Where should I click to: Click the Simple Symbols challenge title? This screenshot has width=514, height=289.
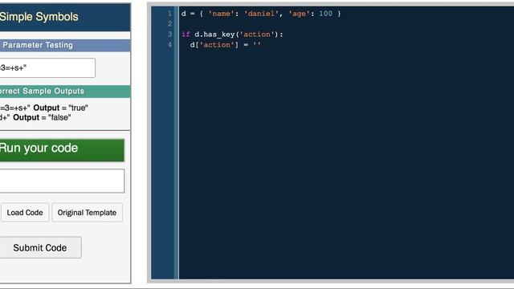(39, 17)
